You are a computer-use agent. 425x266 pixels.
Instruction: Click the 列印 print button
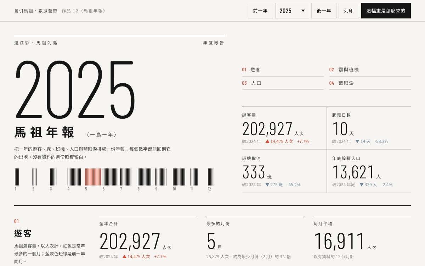point(349,11)
